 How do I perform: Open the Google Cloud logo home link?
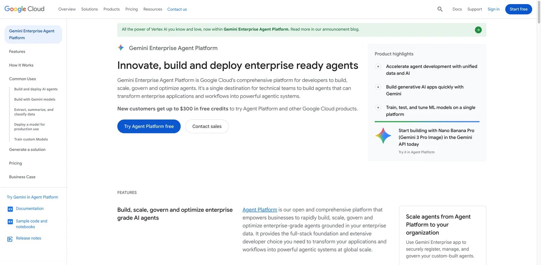[x=24, y=9]
